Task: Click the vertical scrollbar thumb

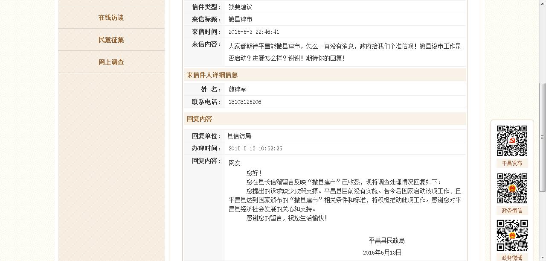Action: (x=542, y=137)
